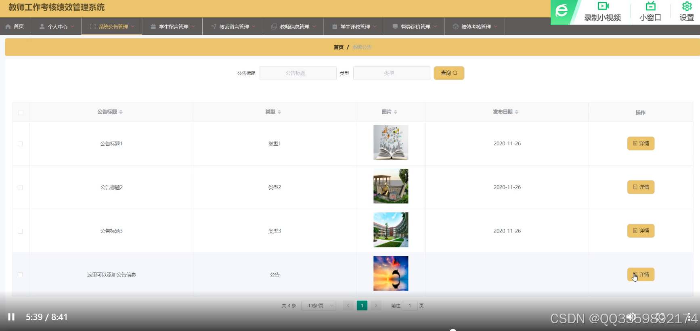Screen dimensions: 700x331
Task: Click the 首页 breadcrumb link
Action: 339,47
